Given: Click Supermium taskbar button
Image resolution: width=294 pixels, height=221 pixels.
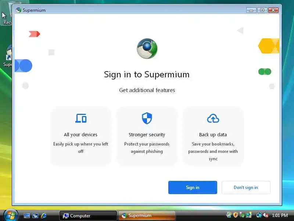Looking at the screenshot, I should click(x=147, y=215).
